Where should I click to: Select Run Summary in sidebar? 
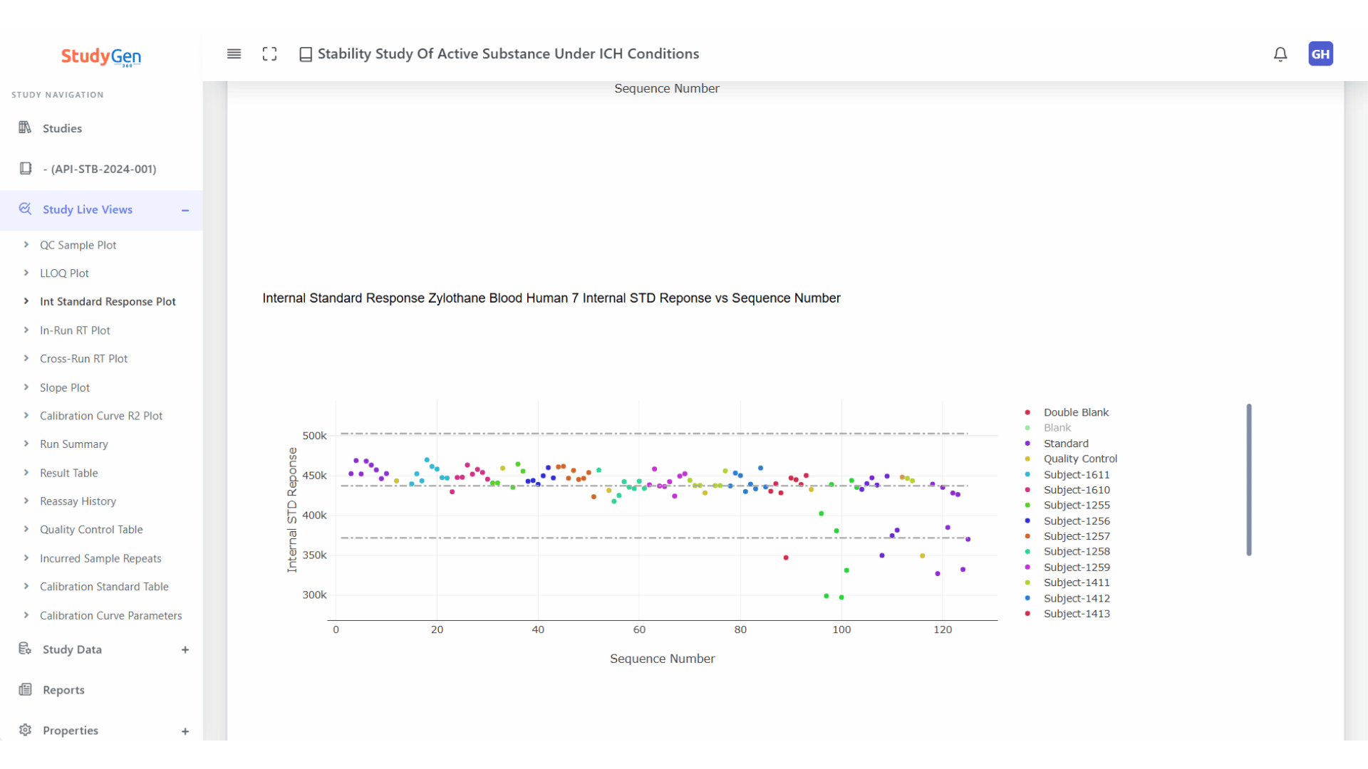click(x=74, y=444)
